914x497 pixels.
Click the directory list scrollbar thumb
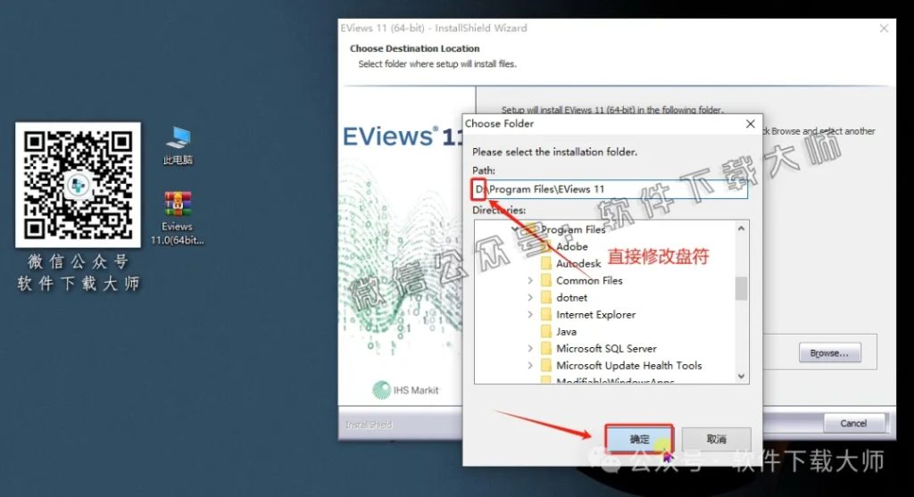click(x=741, y=288)
